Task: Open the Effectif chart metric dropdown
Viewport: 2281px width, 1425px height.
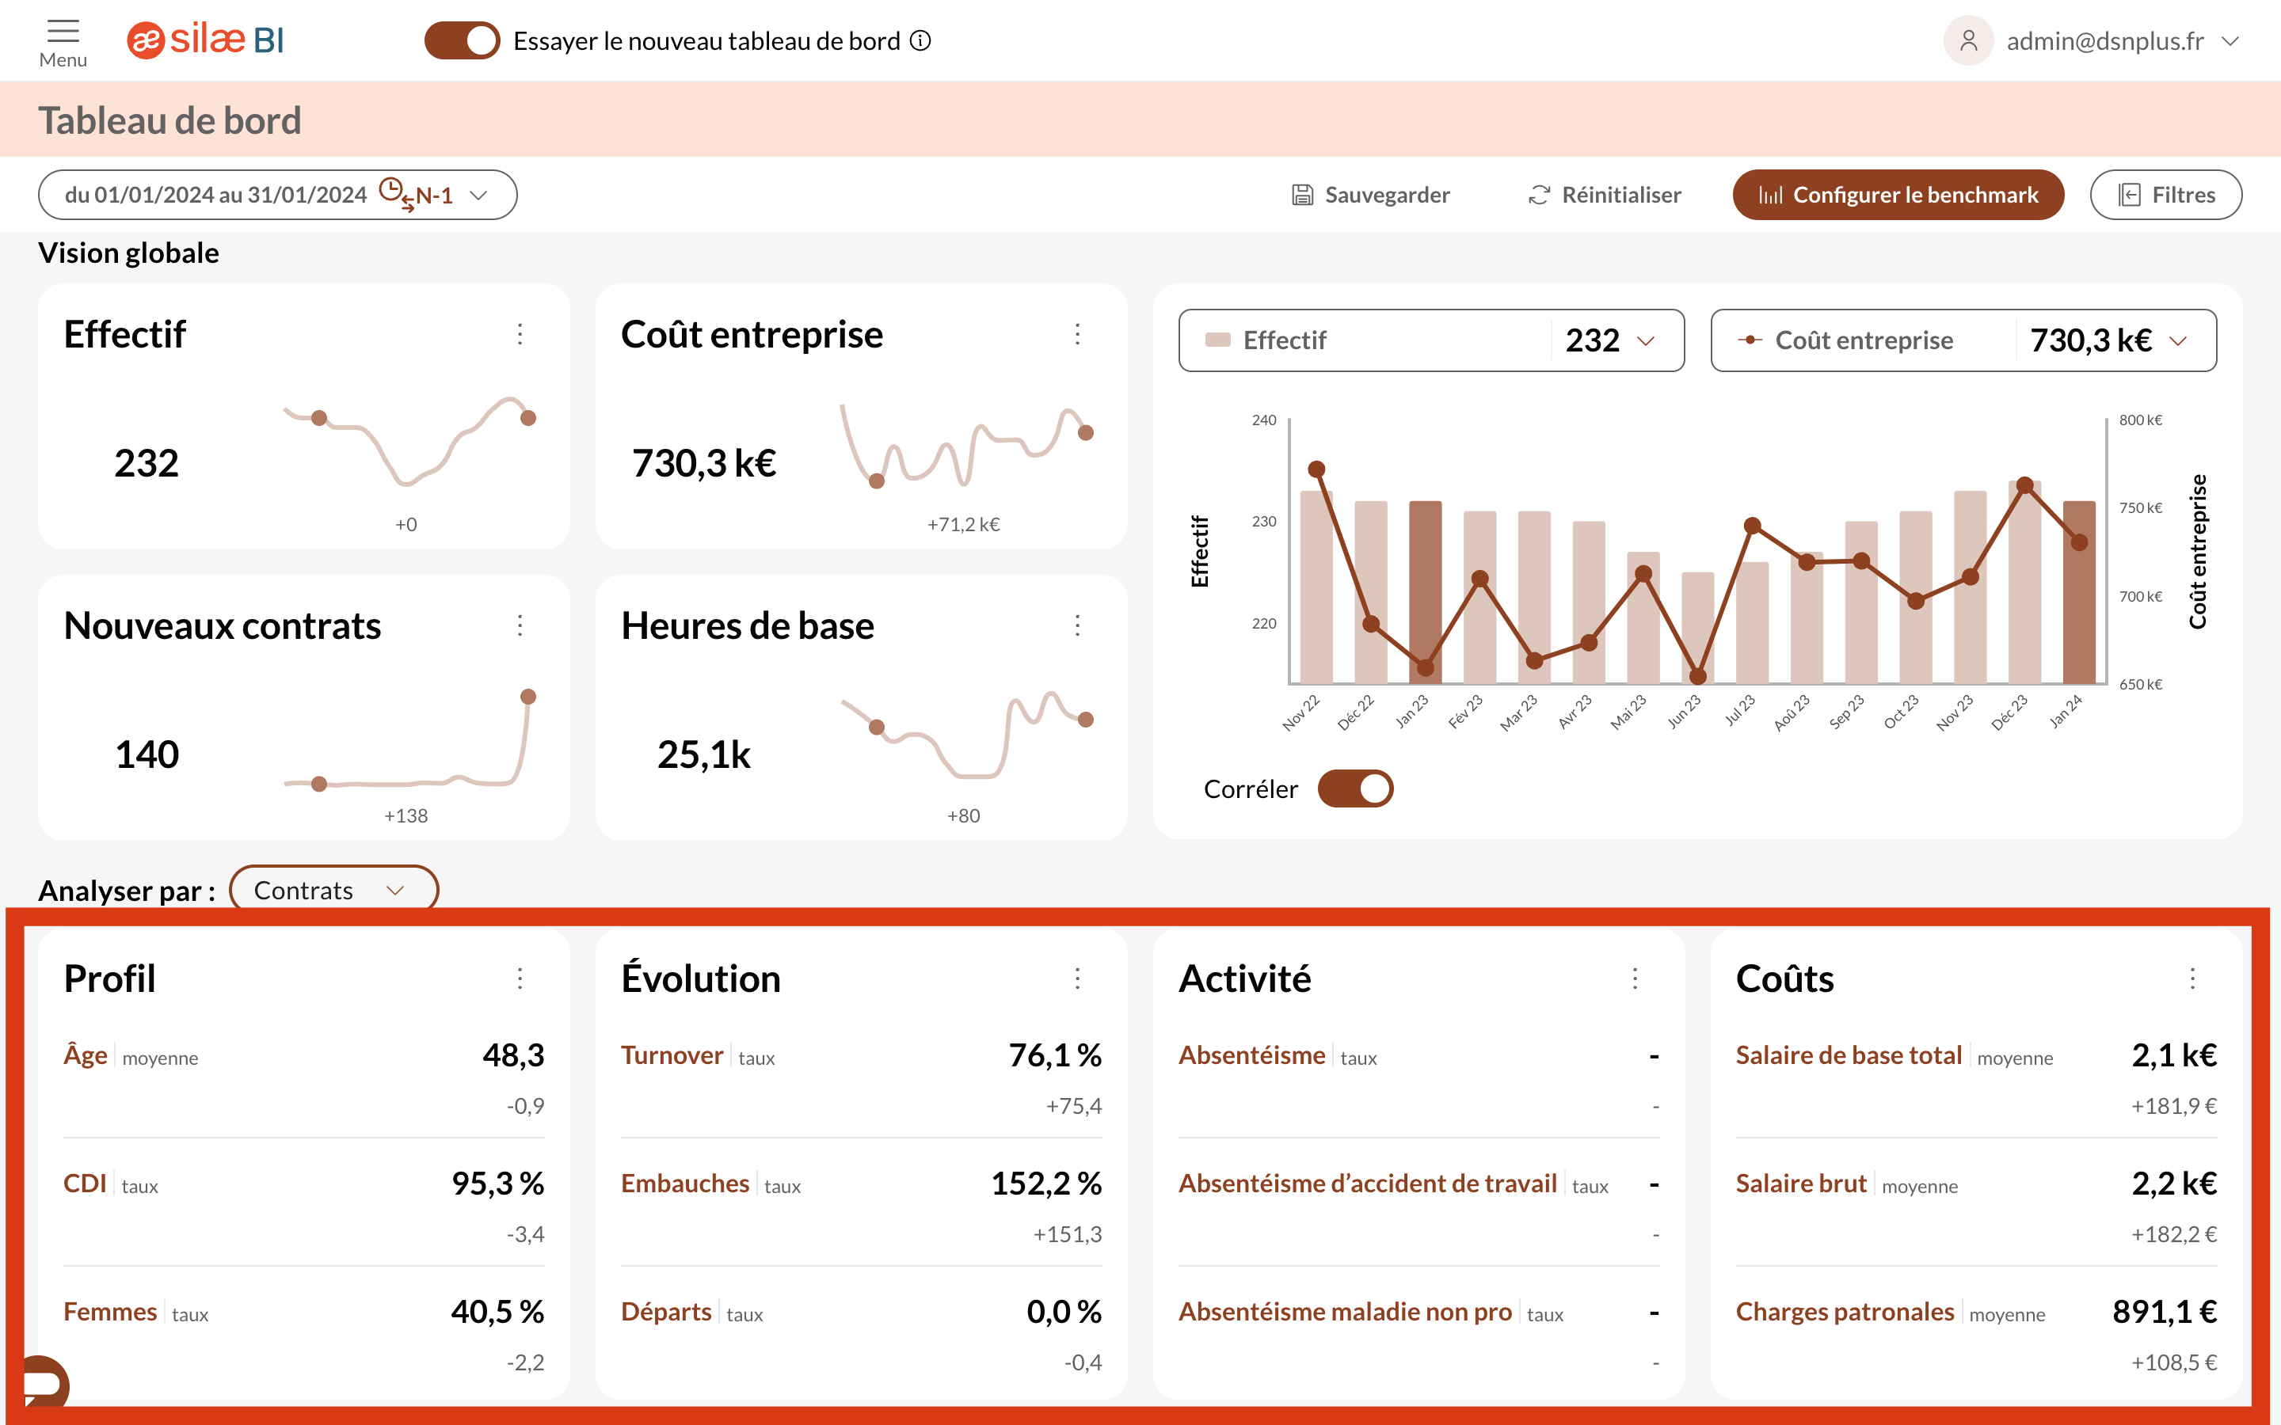Action: pyautogui.click(x=1431, y=340)
